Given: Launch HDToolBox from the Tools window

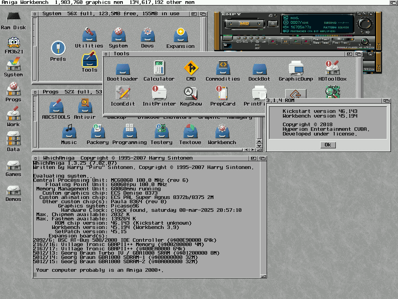Looking at the screenshot, I should [x=332, y=69].
